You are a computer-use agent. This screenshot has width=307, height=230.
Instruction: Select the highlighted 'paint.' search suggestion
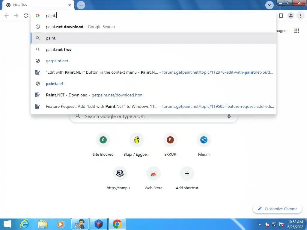pos(153,38)
